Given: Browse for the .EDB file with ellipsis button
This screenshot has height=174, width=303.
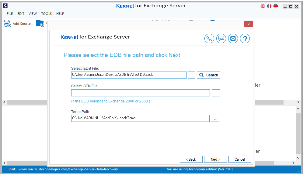Looking at the screenshot, I should click(192, 75).
